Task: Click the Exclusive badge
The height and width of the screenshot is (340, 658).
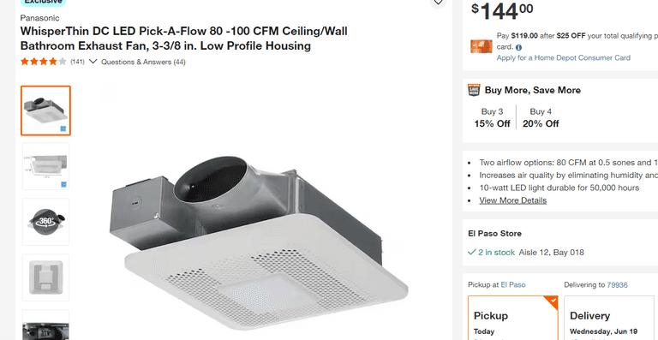Action: [x=43, y=2]
